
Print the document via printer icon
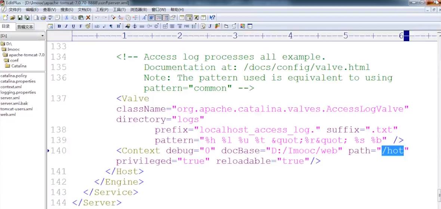(43, 18)
